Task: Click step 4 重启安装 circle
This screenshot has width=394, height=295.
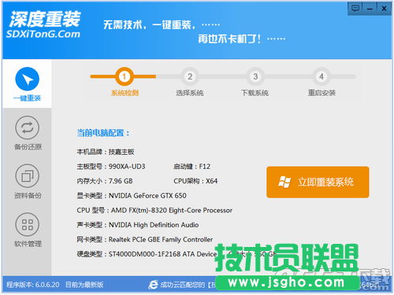Action: pos(322,76)
